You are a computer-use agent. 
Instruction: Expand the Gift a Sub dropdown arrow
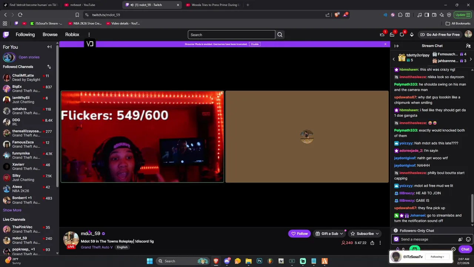click(342, 234)
